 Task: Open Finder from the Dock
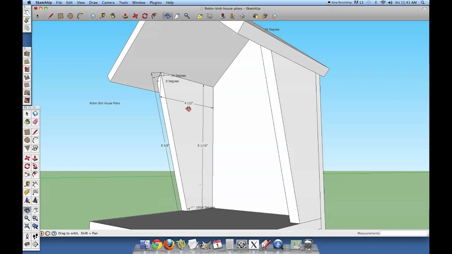pyautogui.click(x=145, y=244)
